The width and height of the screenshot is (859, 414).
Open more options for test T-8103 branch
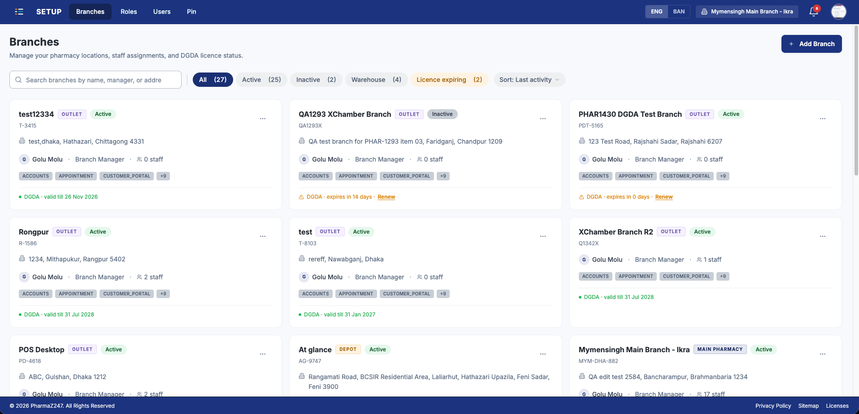tap(543, 236)
